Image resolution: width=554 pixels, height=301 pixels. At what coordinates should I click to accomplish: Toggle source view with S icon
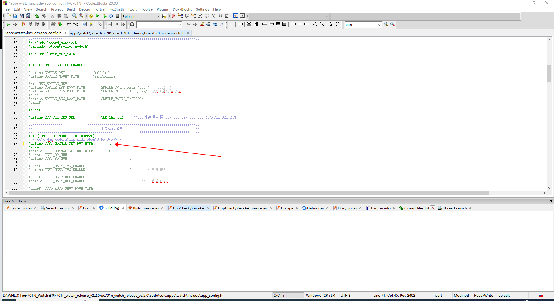tap(331, 24)
